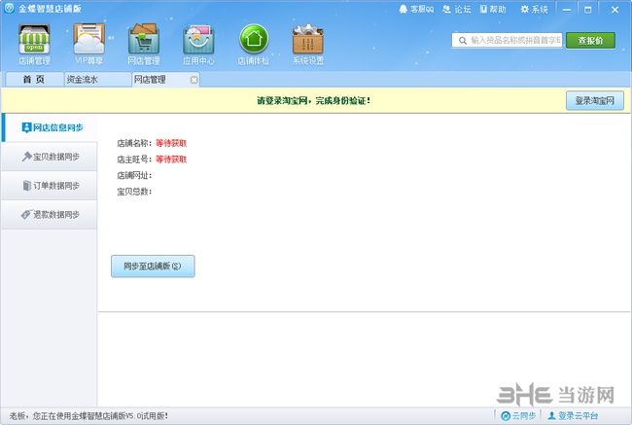
Task: Click the 同步至店铺版(S) button
Action: point(153,266)
